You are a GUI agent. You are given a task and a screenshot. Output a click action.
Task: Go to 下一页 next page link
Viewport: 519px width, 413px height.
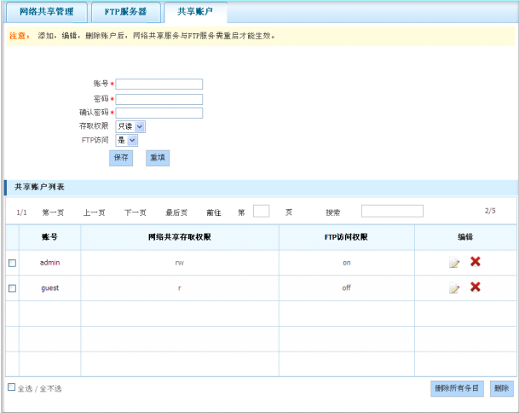(x=135, y=212)
